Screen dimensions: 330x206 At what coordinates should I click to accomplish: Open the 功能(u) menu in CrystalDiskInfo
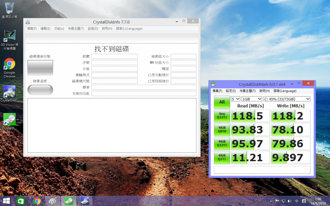click(x=59, y=29)
